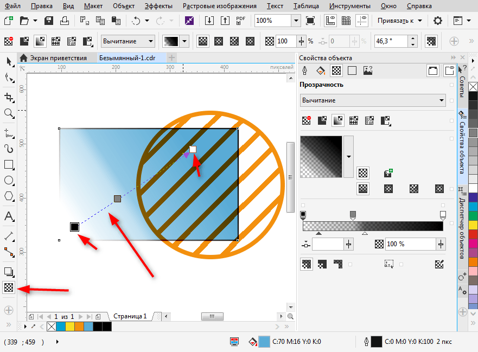
Task: Click the 'Страница 1' page tab
Action: (x=130, y=316)
